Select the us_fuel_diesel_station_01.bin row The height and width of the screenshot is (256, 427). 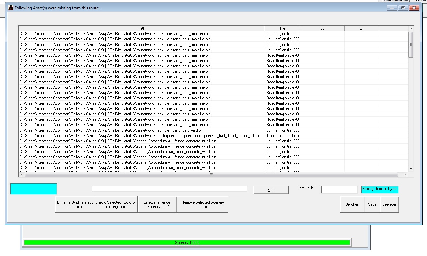[214, 136]
